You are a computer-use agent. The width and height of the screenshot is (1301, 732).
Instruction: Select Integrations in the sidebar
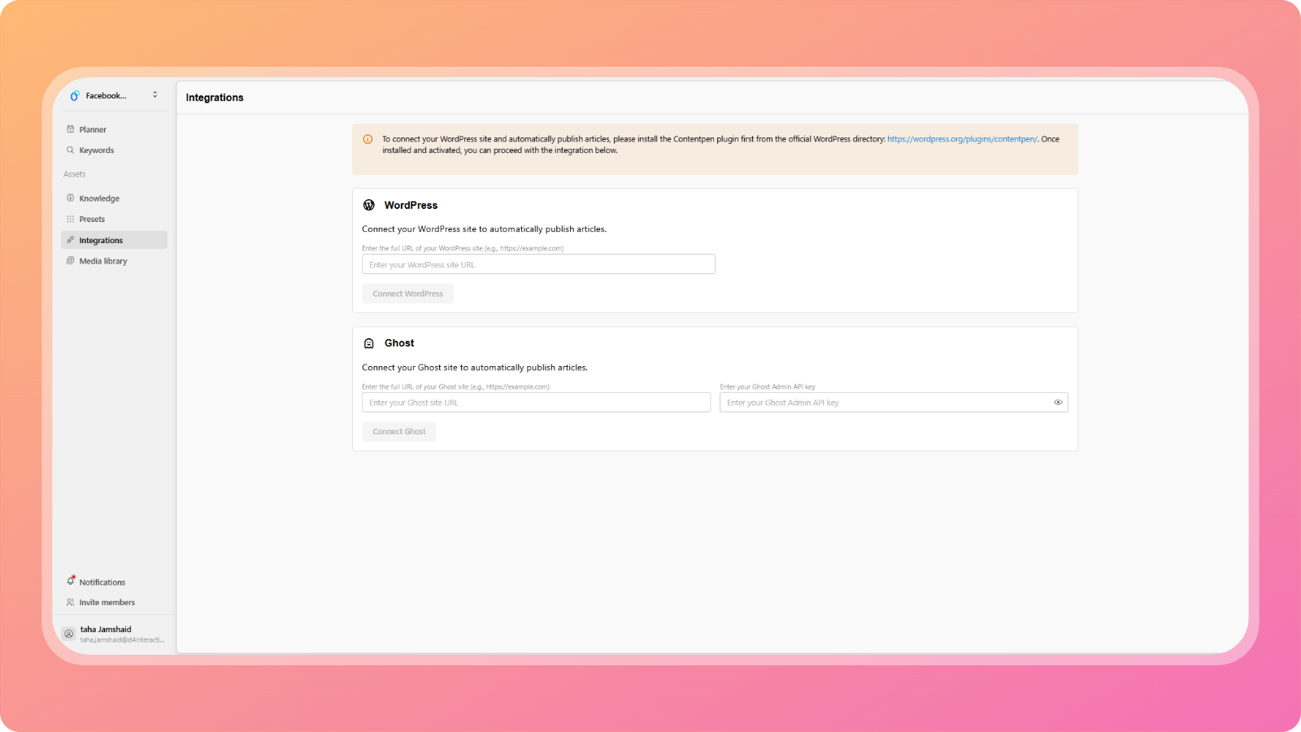coord(114,240)
